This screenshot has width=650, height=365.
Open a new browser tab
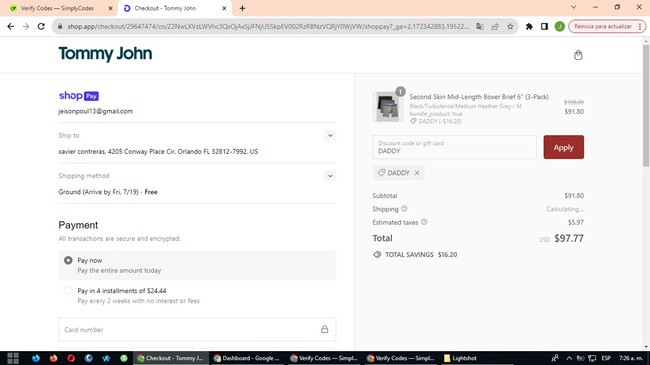tap(242, 8)
